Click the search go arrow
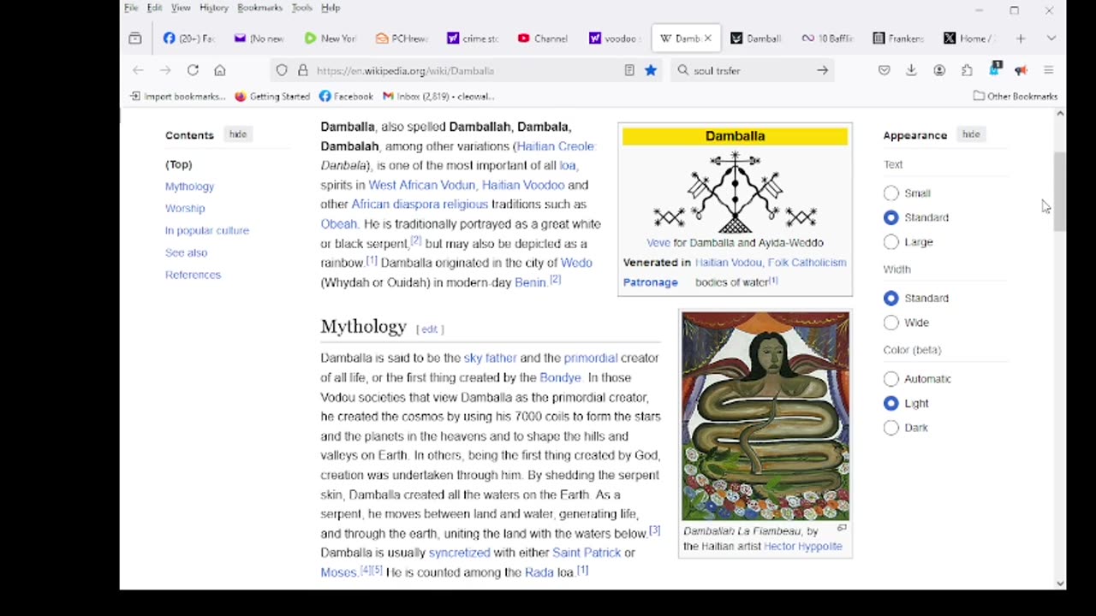This screenshot has height=616, width=1096. coord(822,70)
